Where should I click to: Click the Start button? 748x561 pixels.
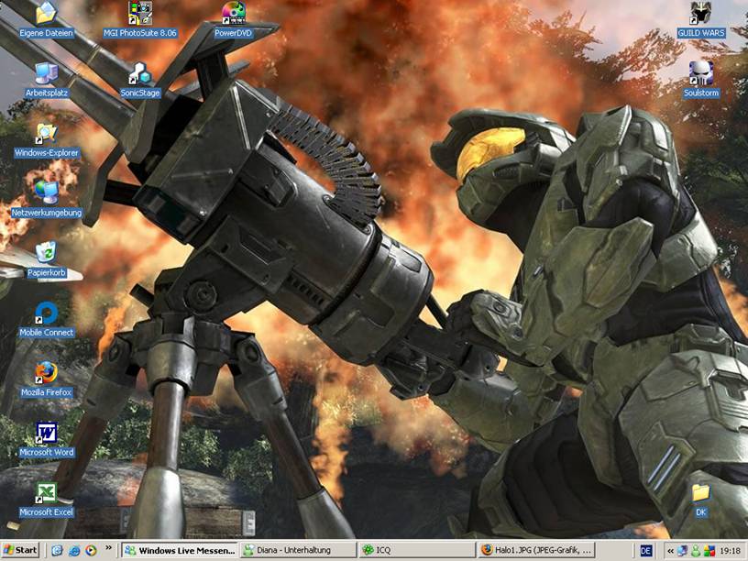[x=21, y=551]
